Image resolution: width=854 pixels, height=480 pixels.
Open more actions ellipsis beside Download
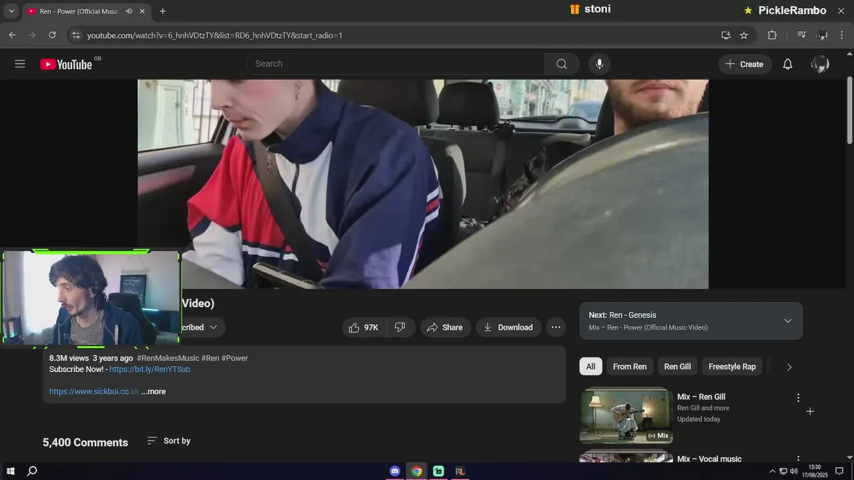(556, 327)
